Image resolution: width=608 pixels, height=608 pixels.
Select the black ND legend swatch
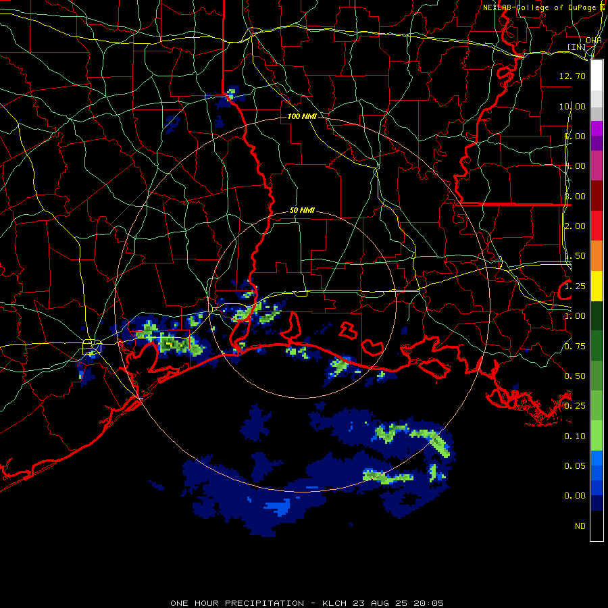(x=597, y=526)
